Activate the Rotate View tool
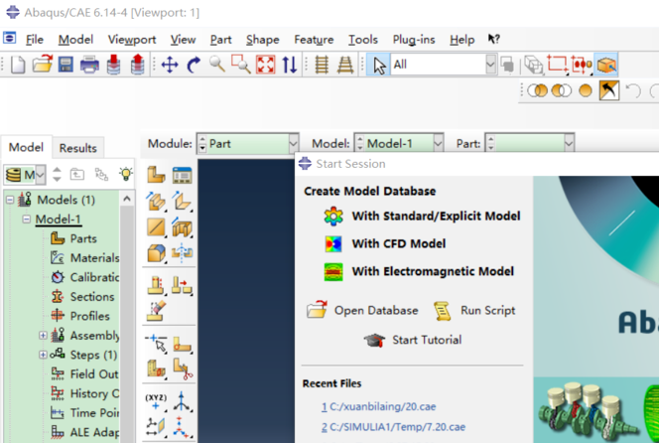Viewport: 659px width, 443px height. [194, 65]
